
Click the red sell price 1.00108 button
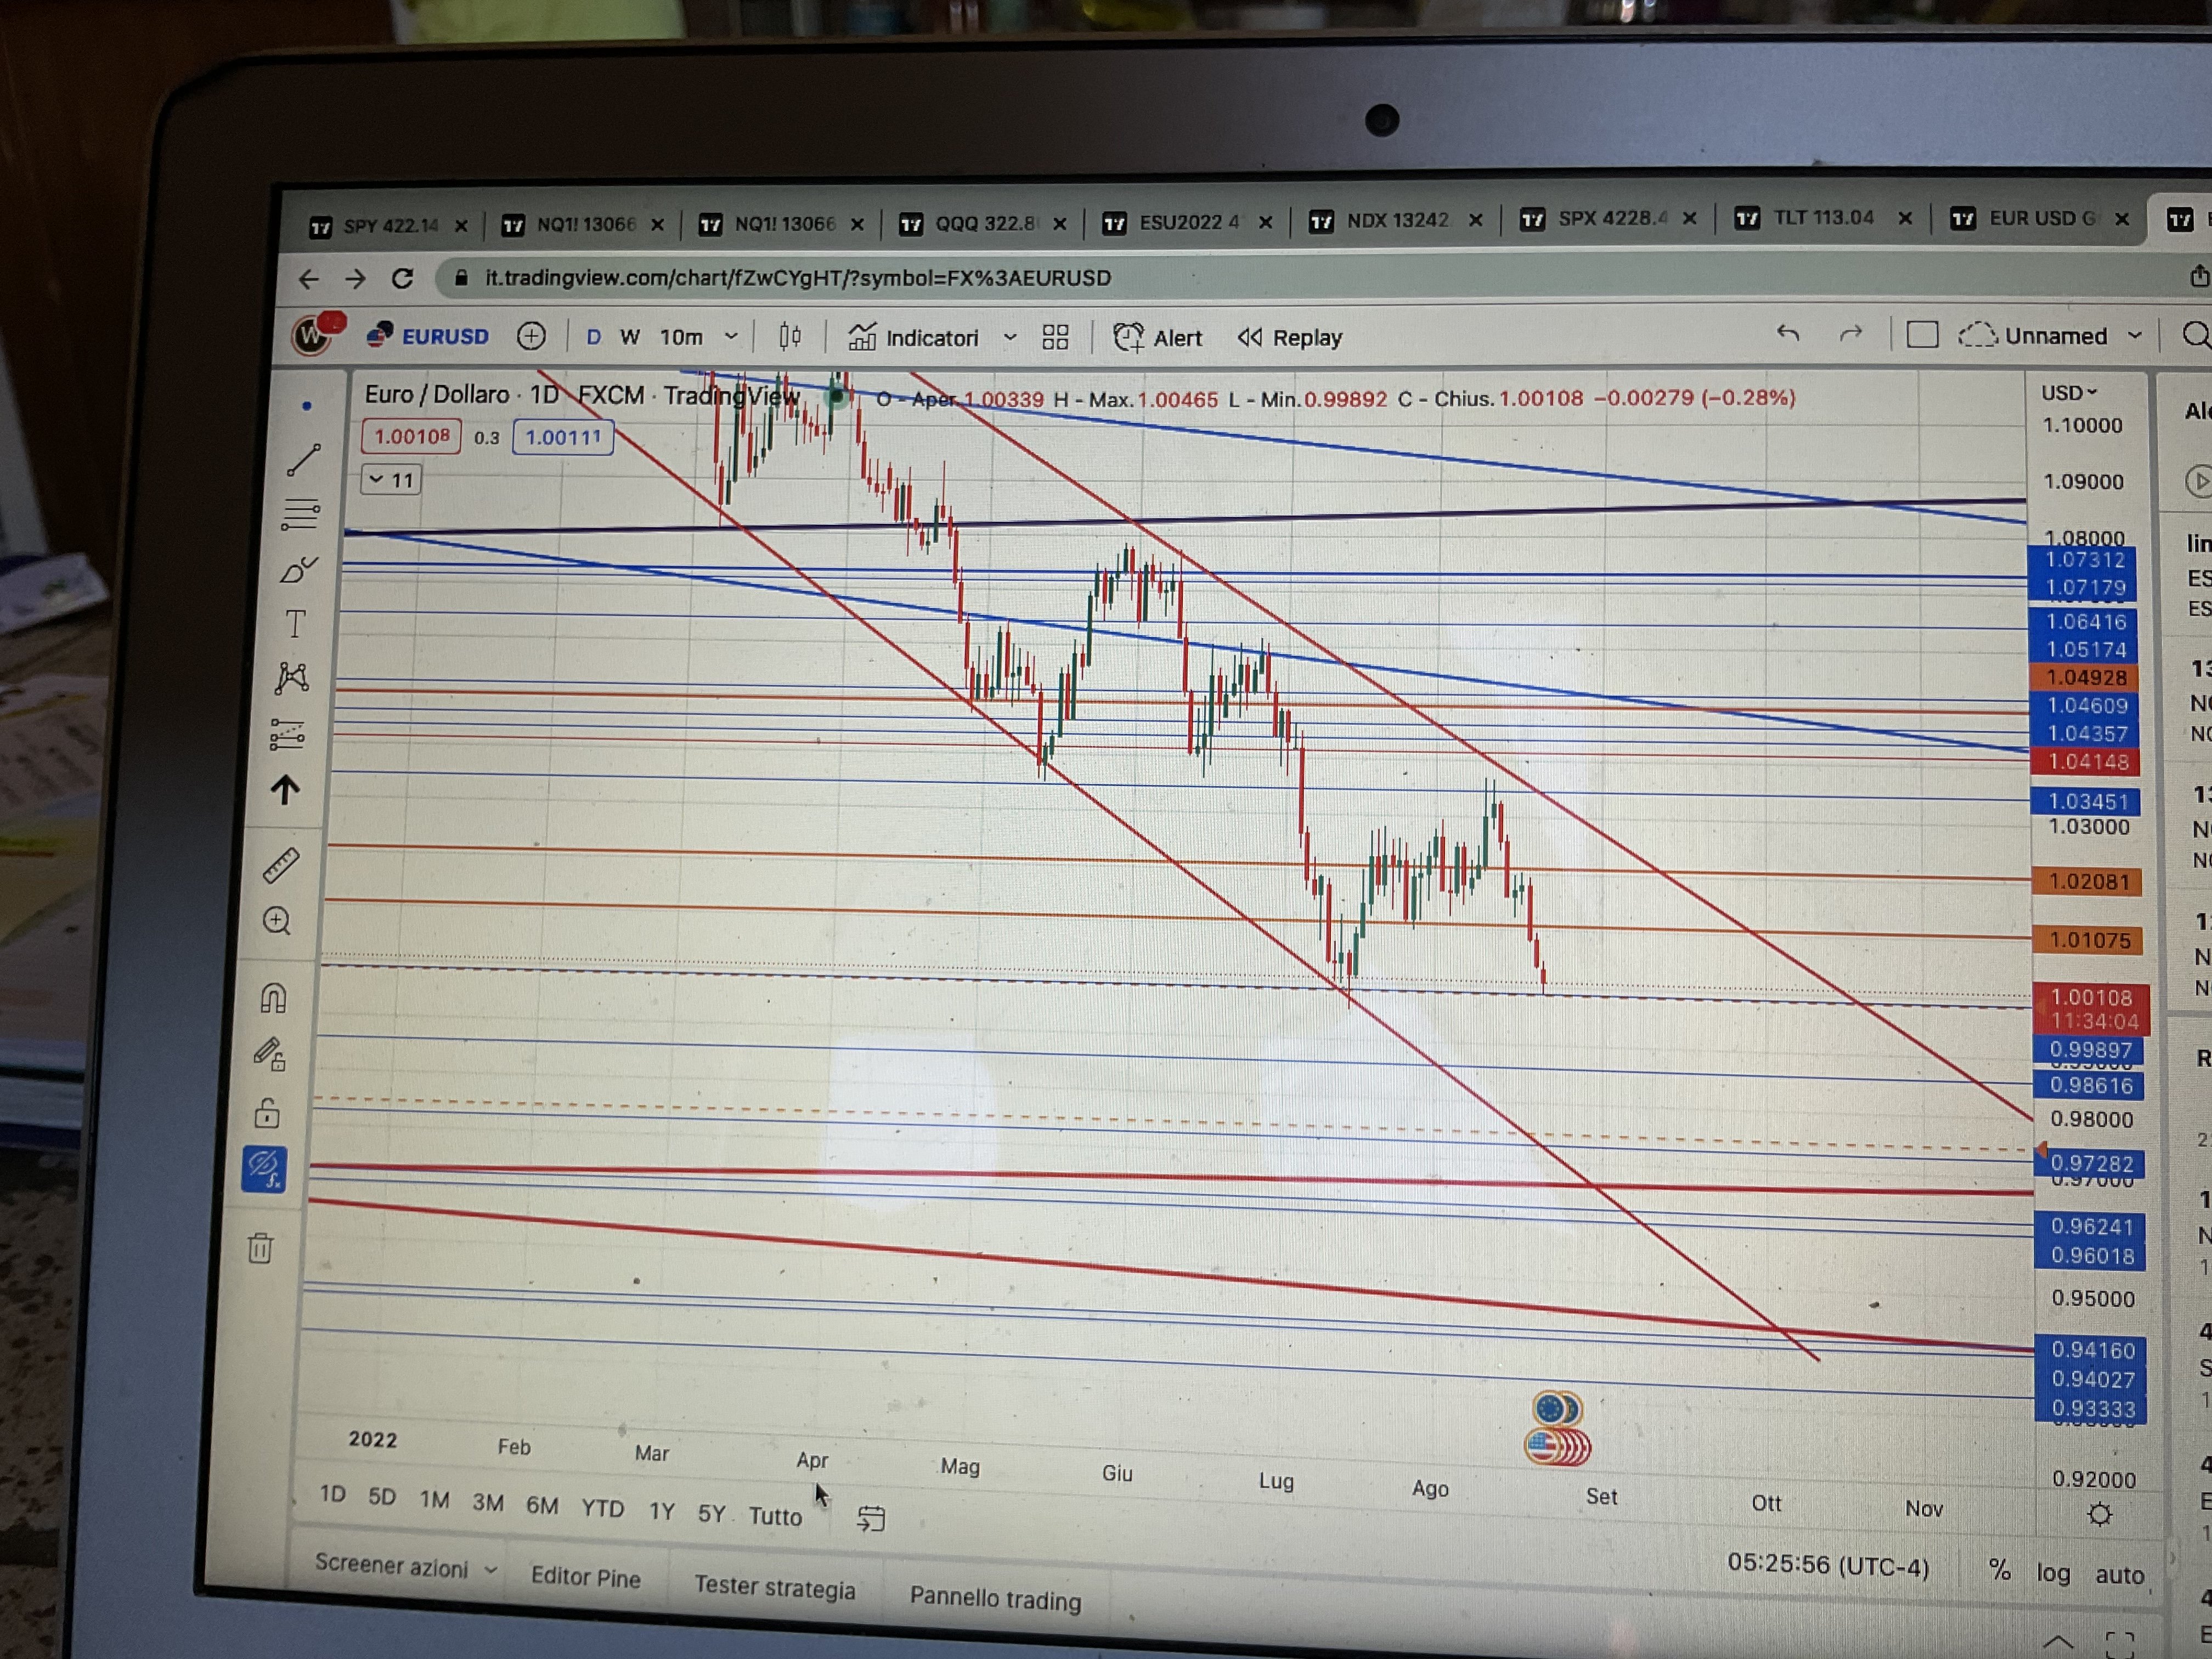click(x=411, y=437)
